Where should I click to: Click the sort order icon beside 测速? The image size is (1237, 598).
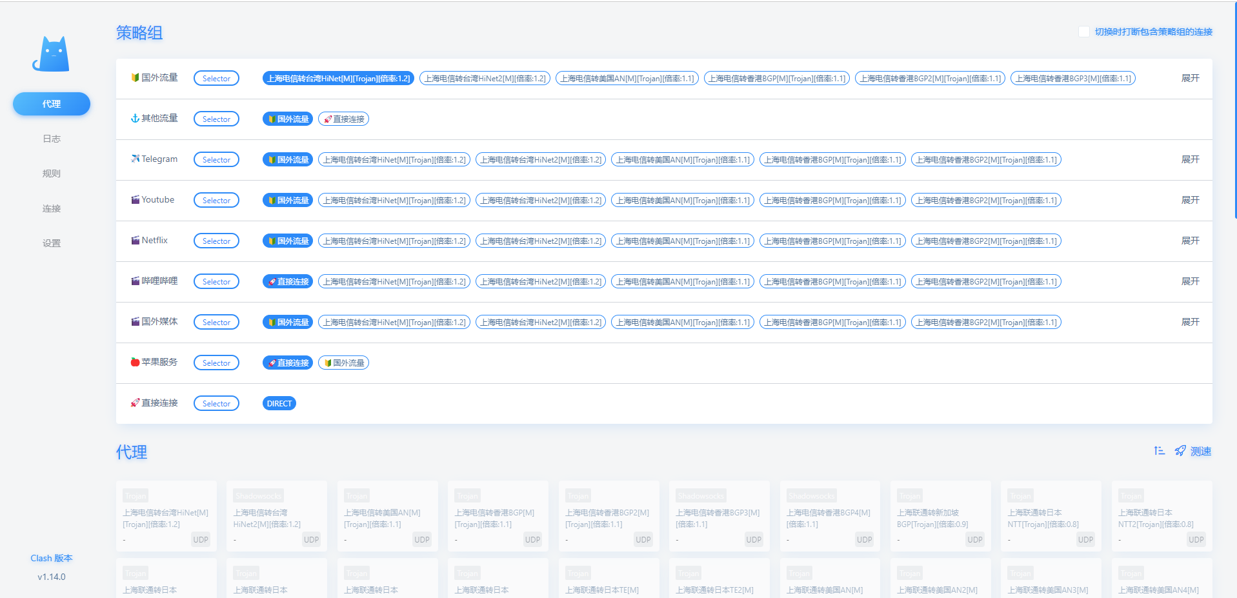[x=1160, y=451]
